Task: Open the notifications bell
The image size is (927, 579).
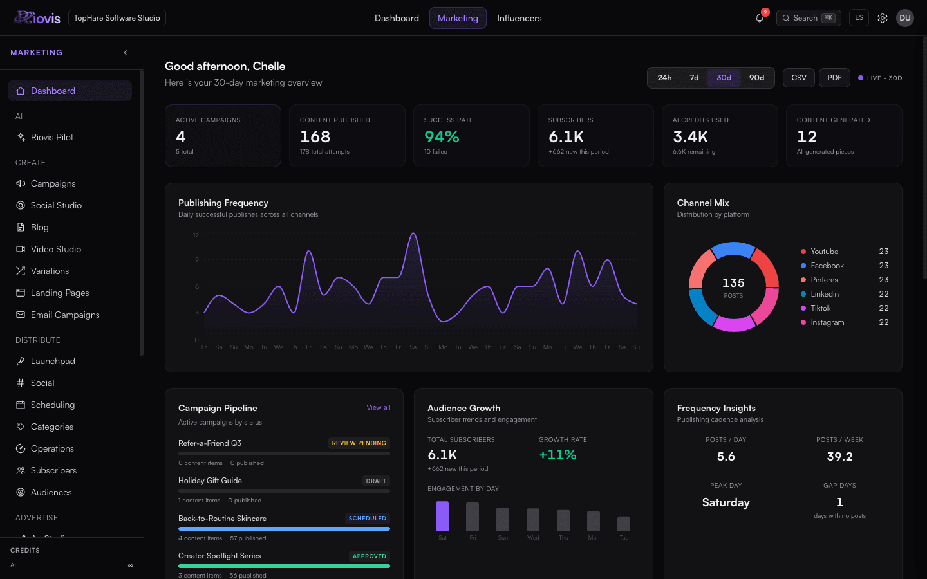Action: [760, 18]
